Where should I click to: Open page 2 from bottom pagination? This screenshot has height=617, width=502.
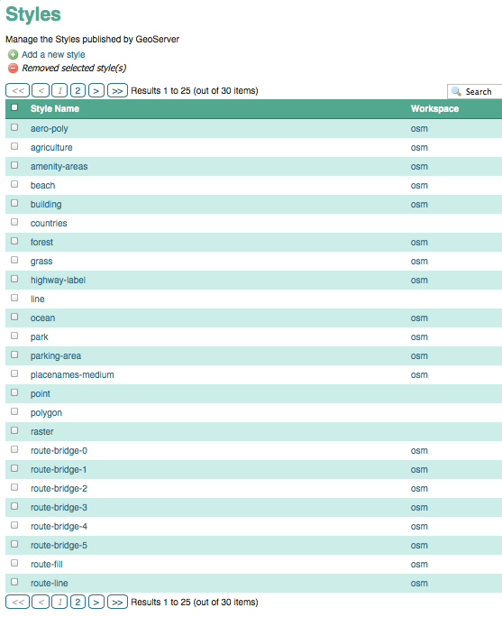[78, 602]
